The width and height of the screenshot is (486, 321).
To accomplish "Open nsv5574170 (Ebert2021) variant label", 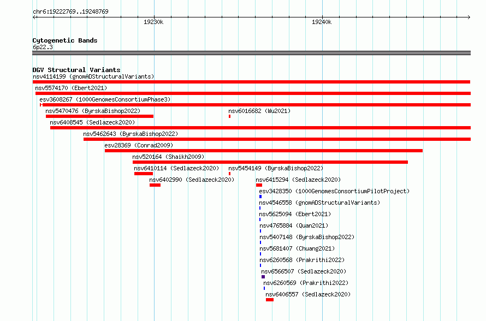I will [x=71, y=88].
